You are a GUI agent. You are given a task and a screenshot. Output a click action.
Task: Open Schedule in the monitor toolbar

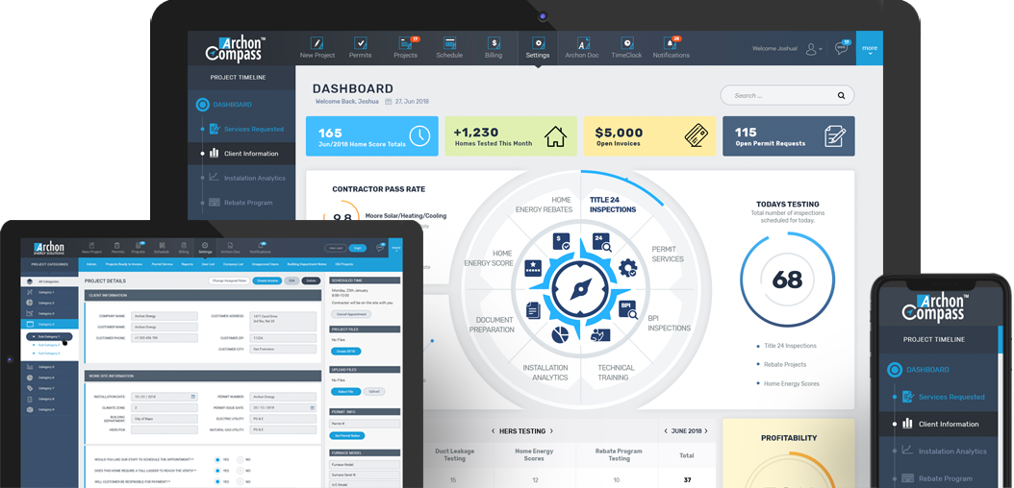[x=449, y=48]
